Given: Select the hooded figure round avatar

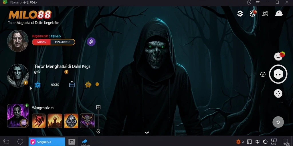Looking at the screenshot, I should point(18,75).
